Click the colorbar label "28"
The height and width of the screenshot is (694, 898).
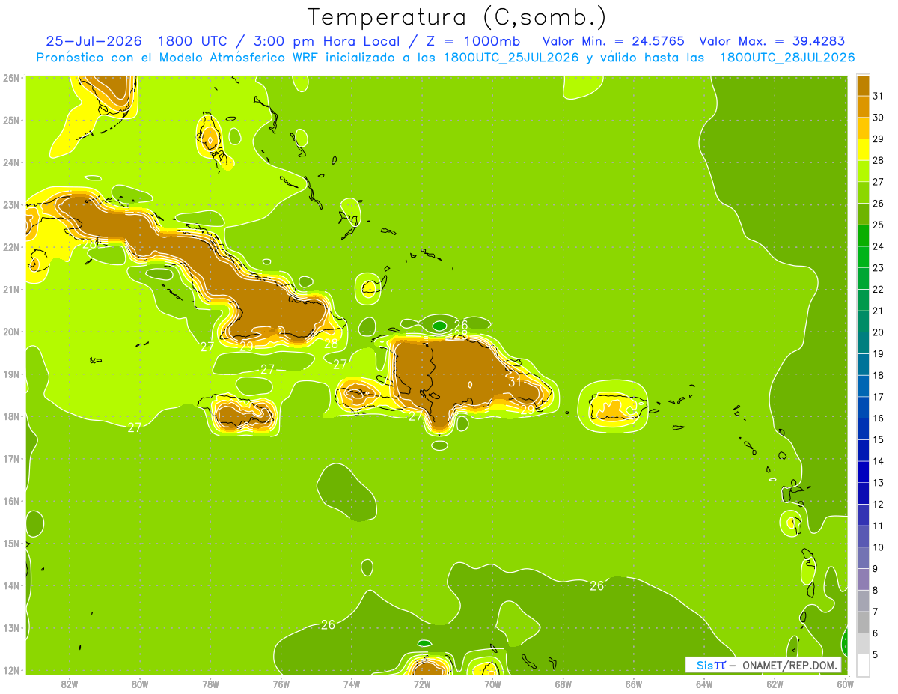(x=878, y=160)
